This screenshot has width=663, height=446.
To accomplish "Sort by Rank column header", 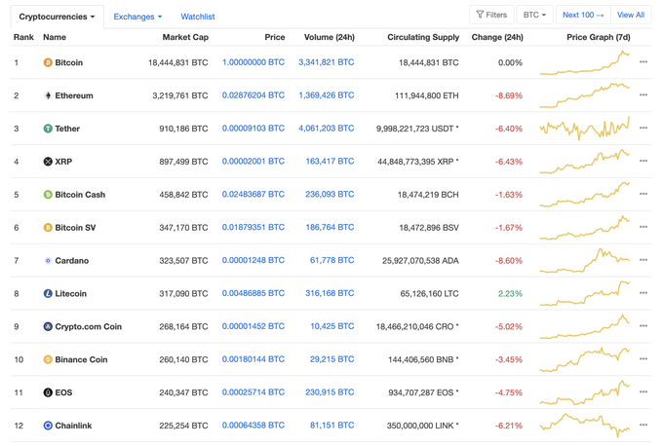I will click(x=23, y=37).
